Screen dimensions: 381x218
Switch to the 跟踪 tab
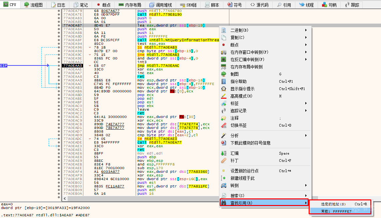click(352, 5)
